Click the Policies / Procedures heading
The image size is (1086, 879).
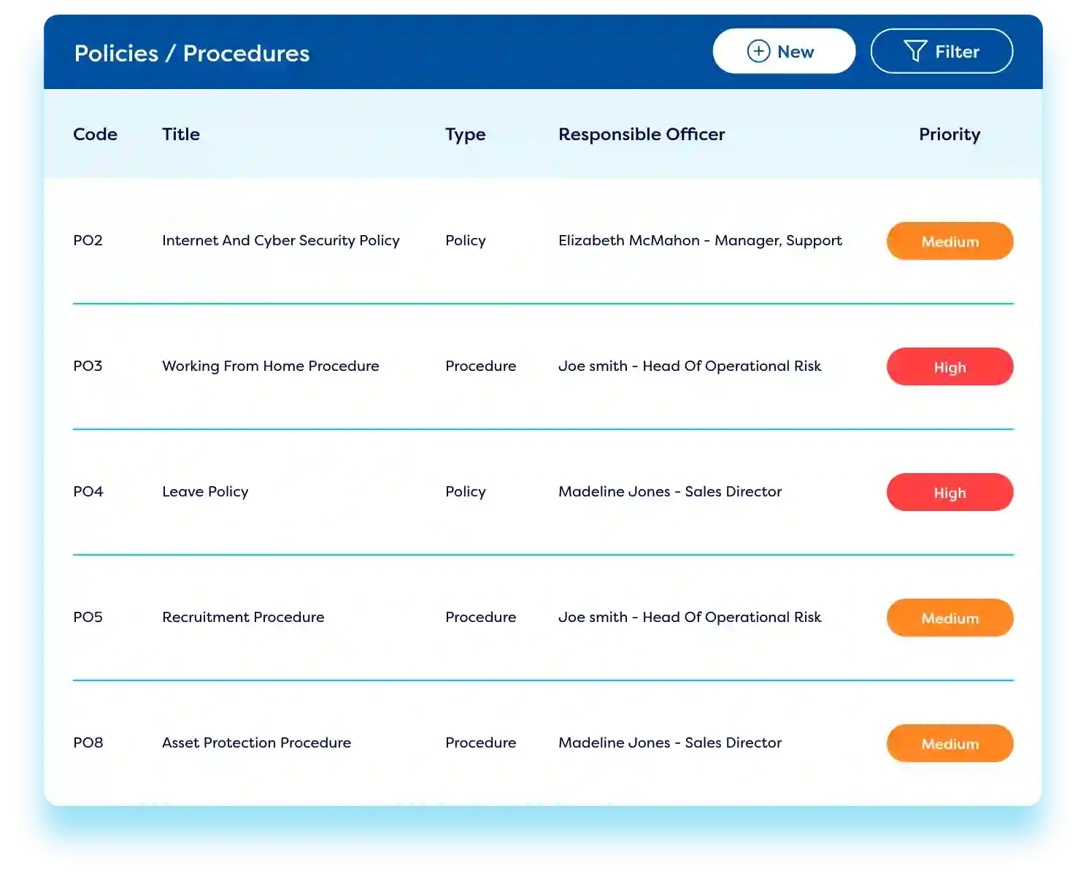click(x=191, y=53)
